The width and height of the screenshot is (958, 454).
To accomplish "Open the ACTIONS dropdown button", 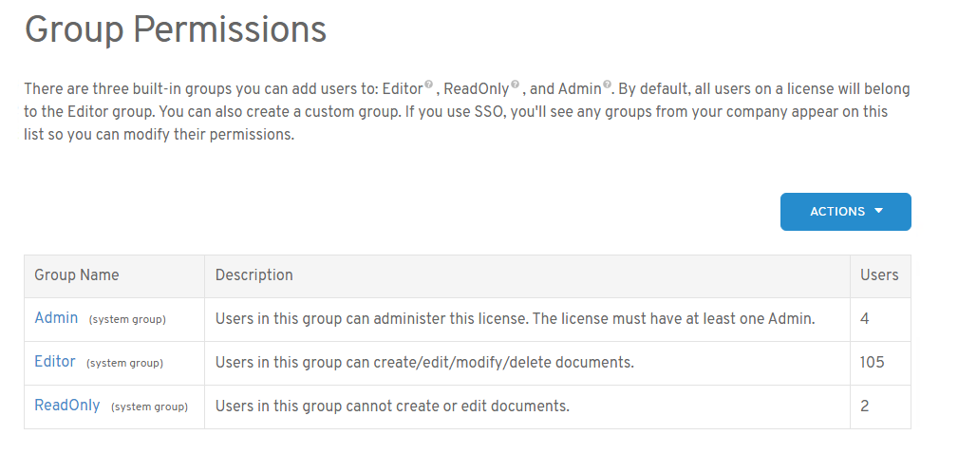I will pyautogui.click(x=845, y=212).
